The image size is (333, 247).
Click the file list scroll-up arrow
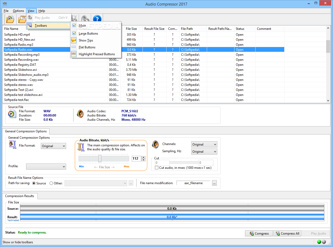pos(328,28)
